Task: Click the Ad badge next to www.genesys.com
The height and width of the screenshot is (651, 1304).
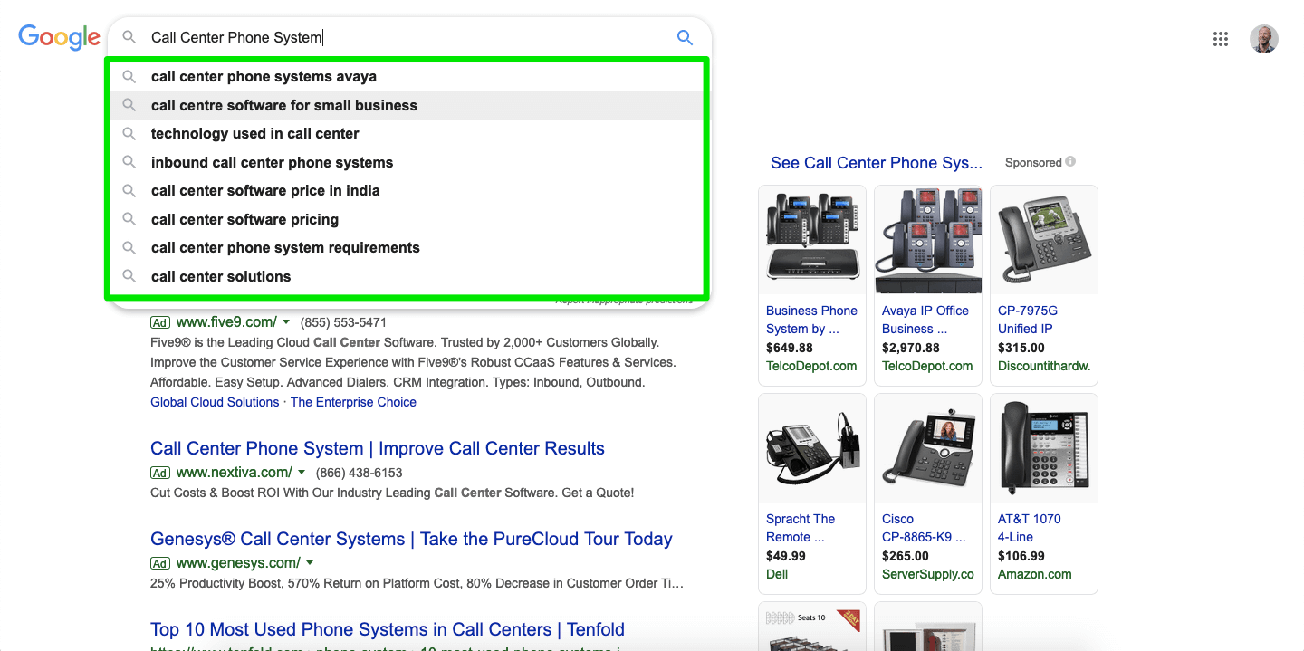Action: [x=160, y=563]
